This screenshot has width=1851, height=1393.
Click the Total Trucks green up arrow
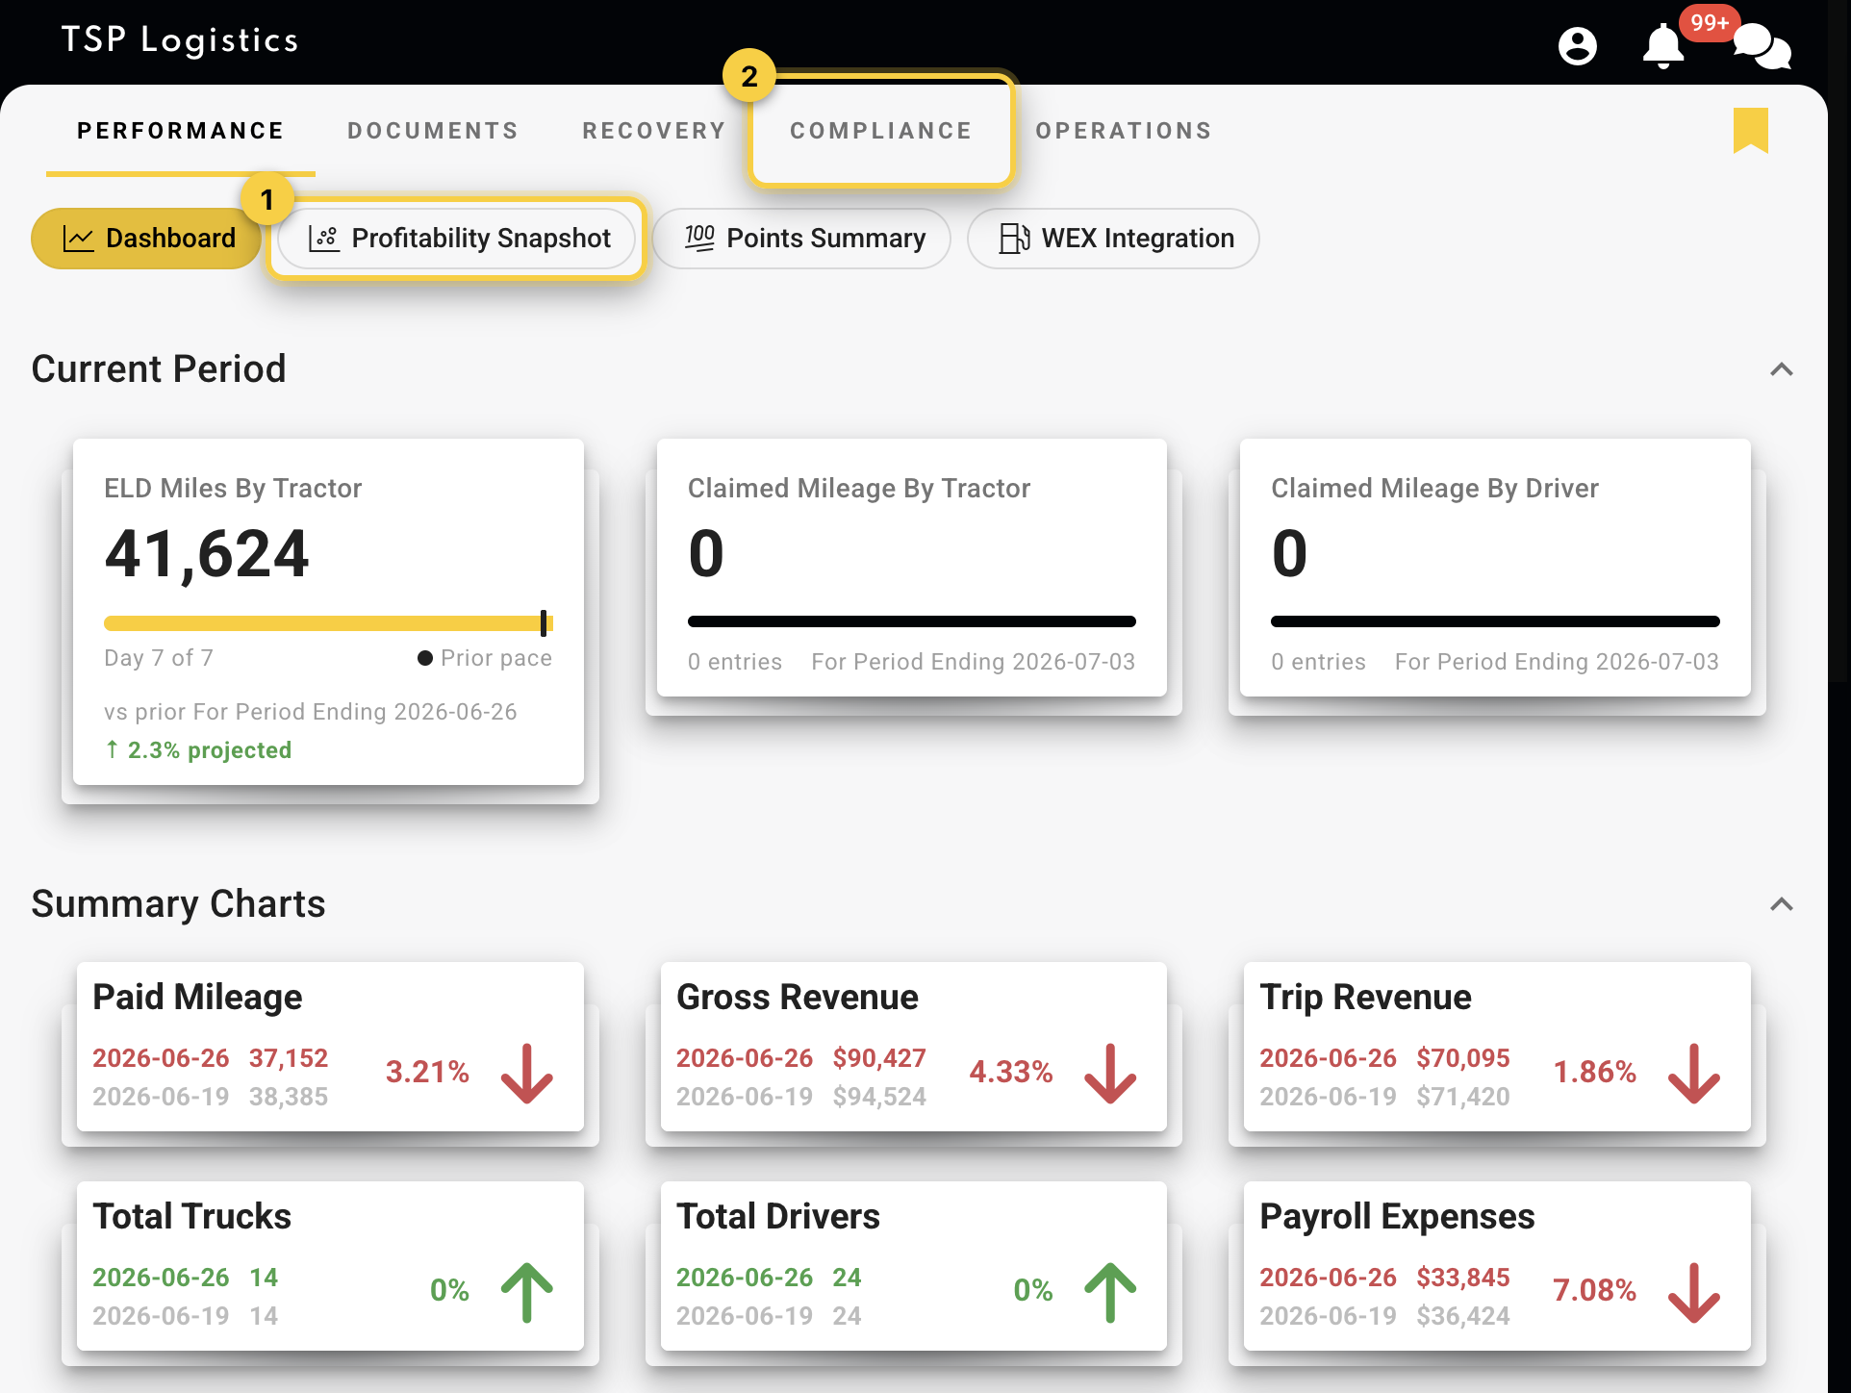(x=527, y=1292)
